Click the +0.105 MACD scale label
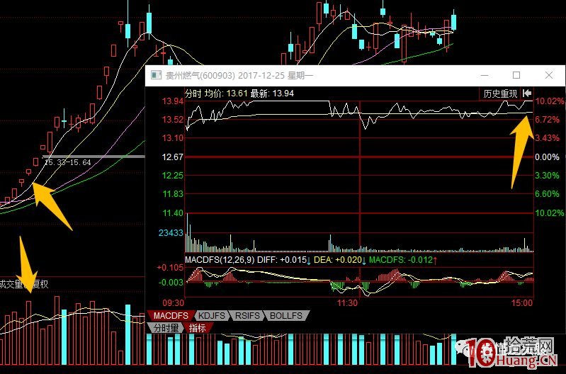 (x=170, y=268)
